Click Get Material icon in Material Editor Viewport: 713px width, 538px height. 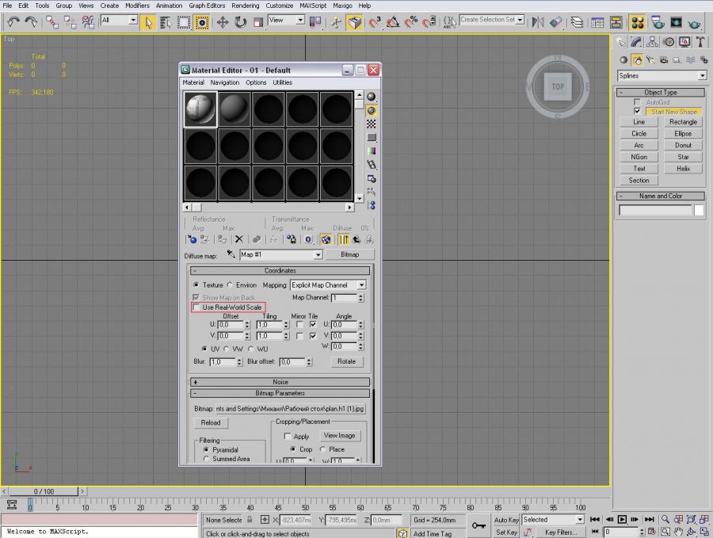pos(192,239)
